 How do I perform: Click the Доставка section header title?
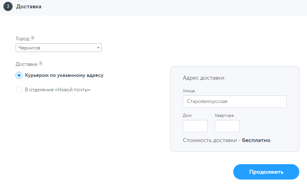(x=29, y=6)
